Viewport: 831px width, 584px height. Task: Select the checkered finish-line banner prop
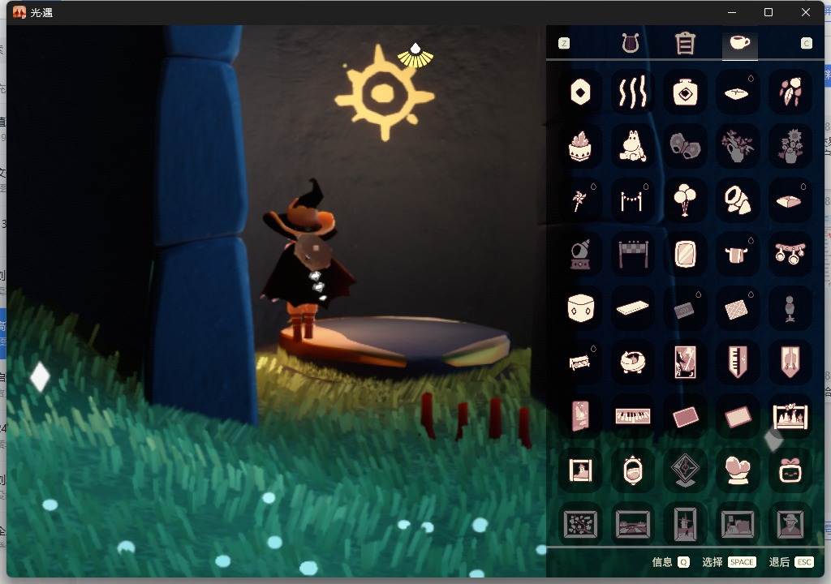[x=632, y=255]
